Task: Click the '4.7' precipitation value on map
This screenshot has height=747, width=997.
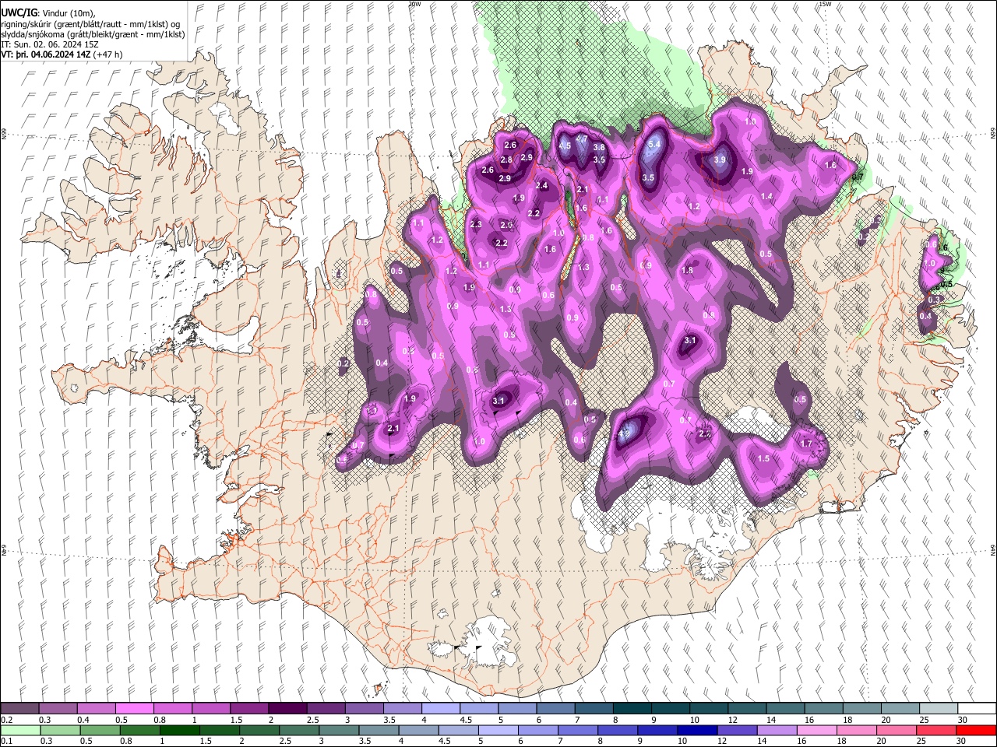Action: tap(581, 139)
